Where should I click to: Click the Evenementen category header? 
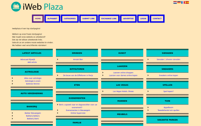tap(77, 98)
